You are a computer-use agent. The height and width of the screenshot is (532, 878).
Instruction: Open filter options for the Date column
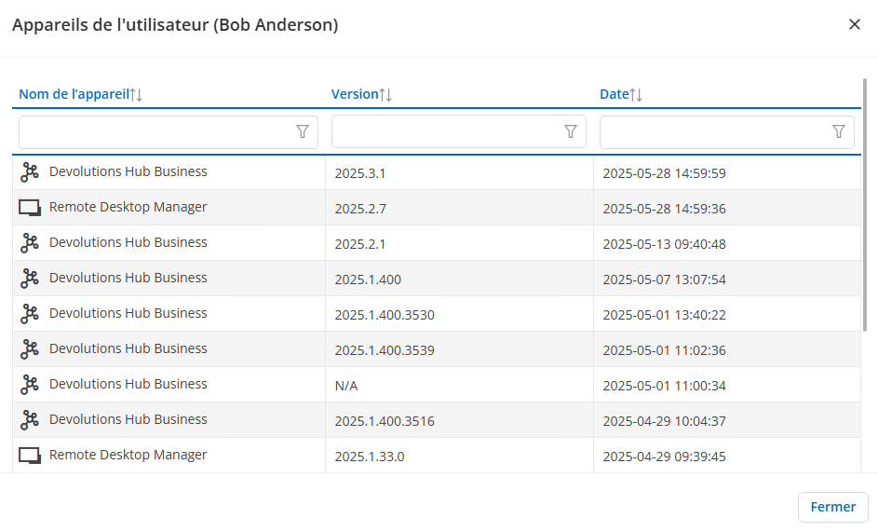pyautogui.click(x=839, y=131)
